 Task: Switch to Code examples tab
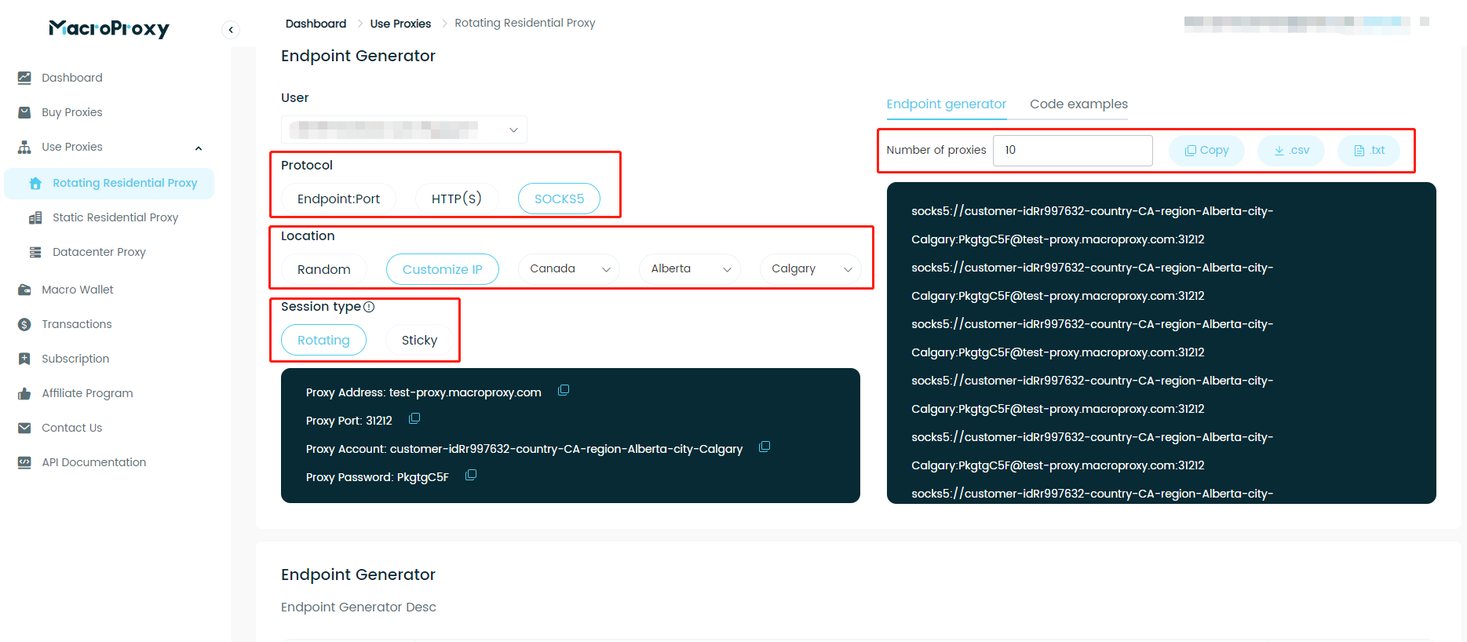coord(1078,104)
